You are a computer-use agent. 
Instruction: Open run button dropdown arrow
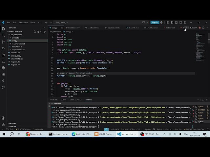click(x=188, y=28)
